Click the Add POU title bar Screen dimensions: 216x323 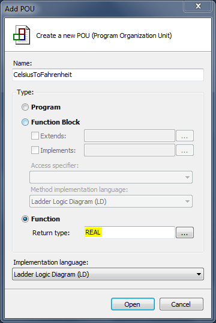click(x=92, y=8)
